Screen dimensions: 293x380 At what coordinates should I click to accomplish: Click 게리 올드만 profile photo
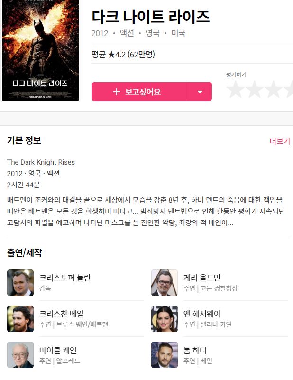[x=165, y=283]
